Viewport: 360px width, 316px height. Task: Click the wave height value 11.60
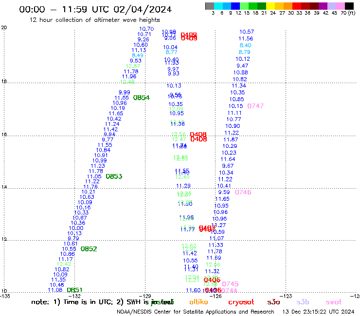(193, 291)
